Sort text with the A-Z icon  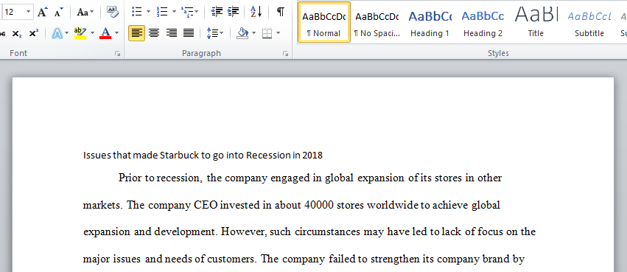(x=256, y=12)
